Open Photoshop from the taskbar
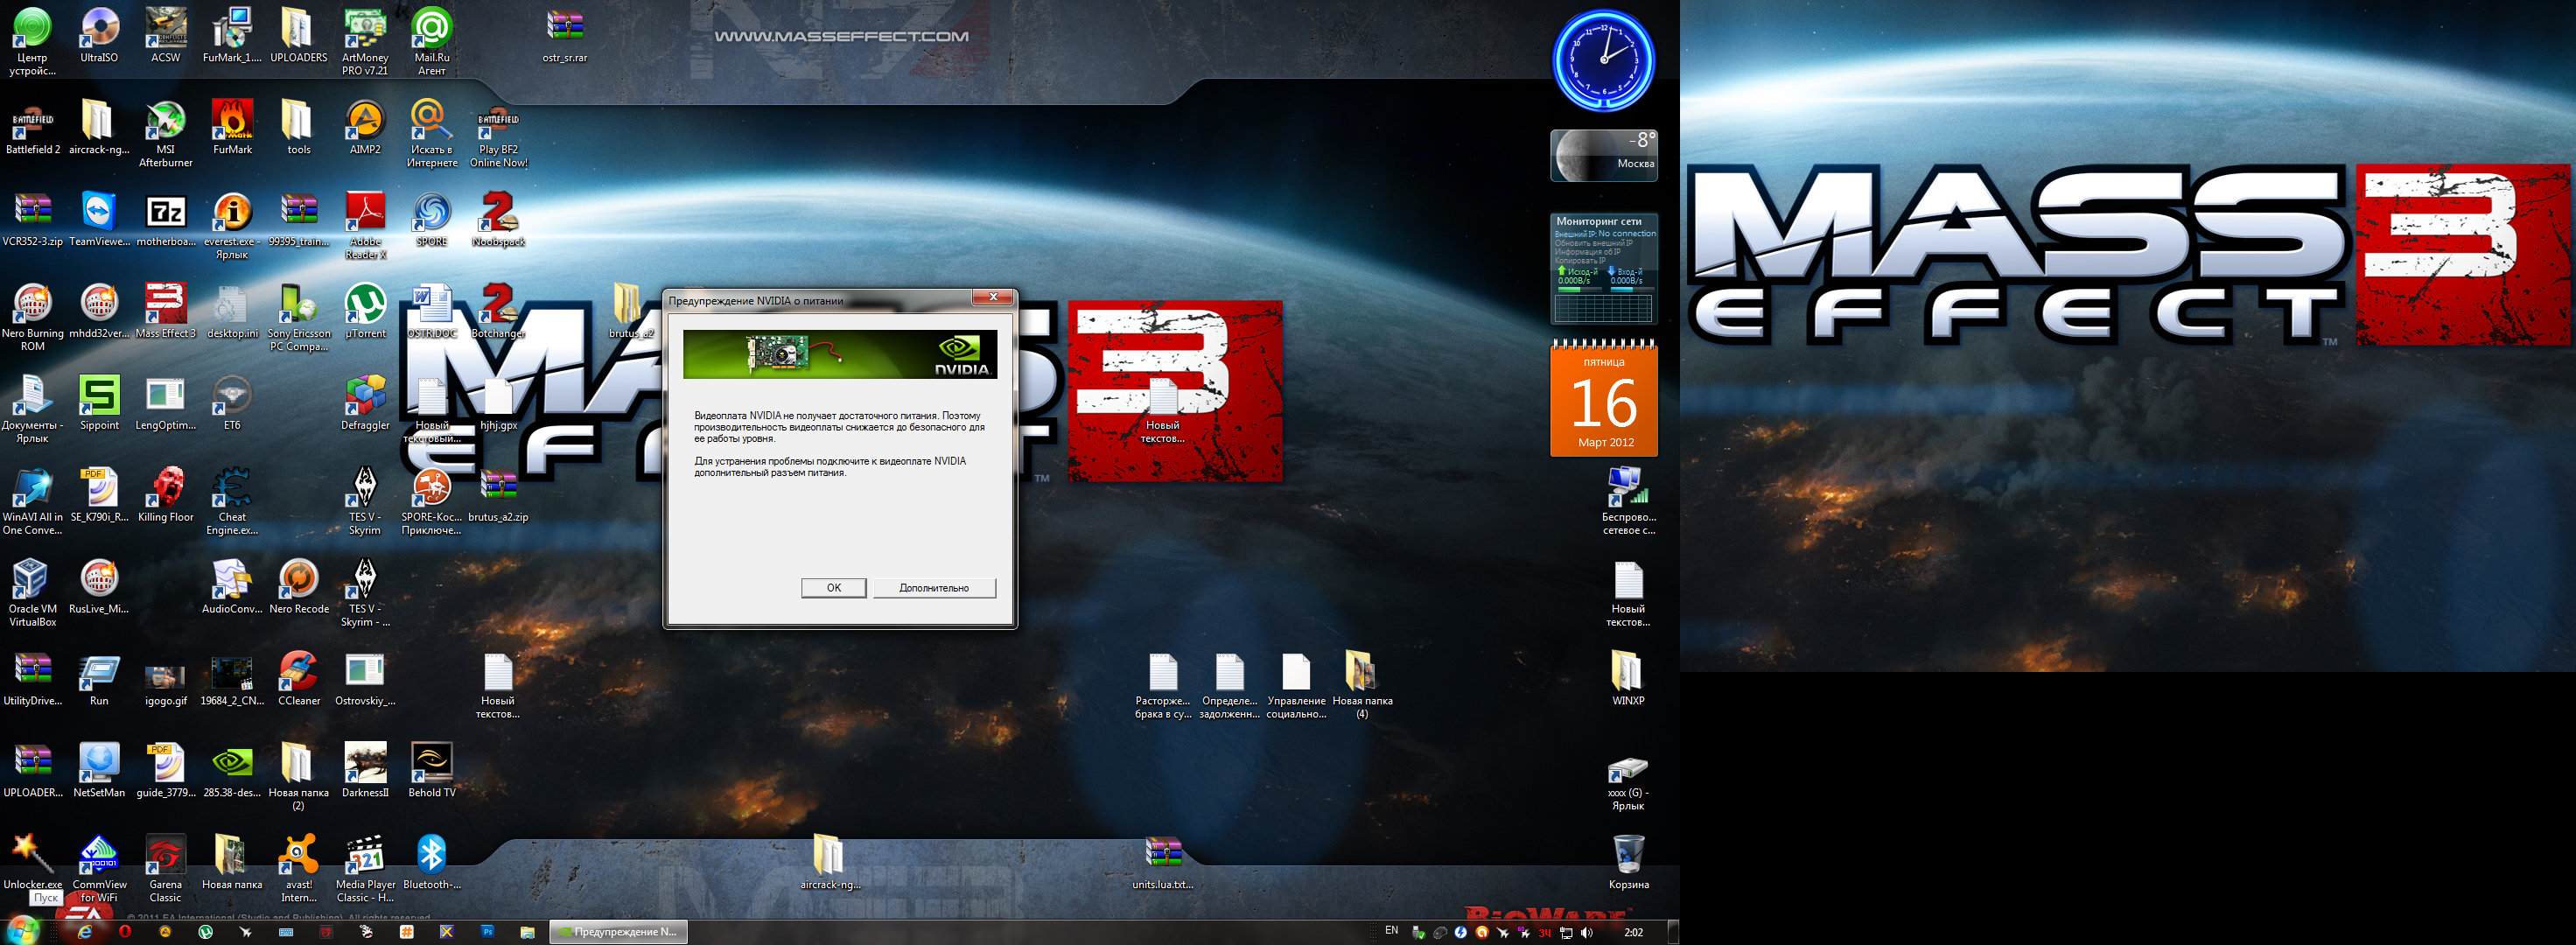Image resolution: width=2576 pixels, height=945 pixels. point(487,932)
